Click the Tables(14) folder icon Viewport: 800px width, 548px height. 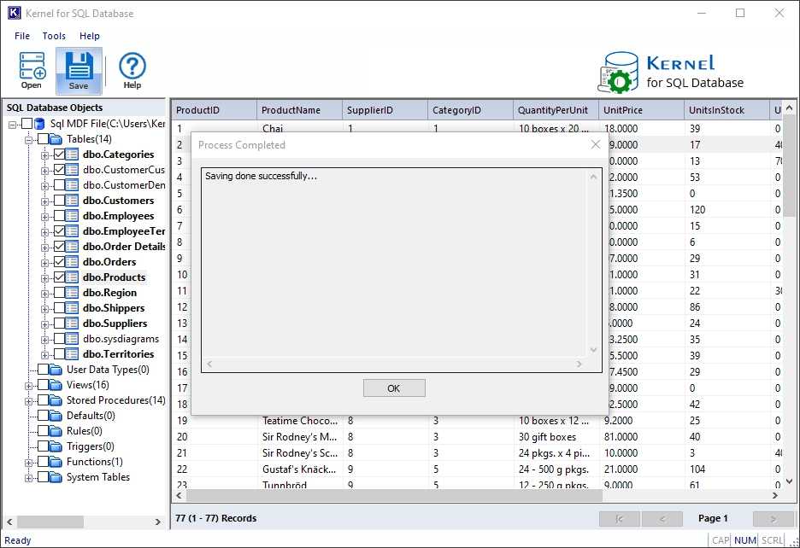click(56, 139)
